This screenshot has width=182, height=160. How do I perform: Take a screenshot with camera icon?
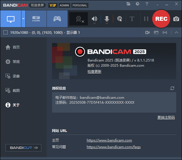(176, 19)
